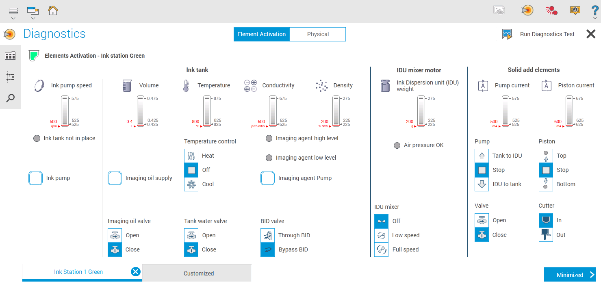
Task: Toggle the Imaging agent Pump checkbox
Action: (x=267, y=178)
